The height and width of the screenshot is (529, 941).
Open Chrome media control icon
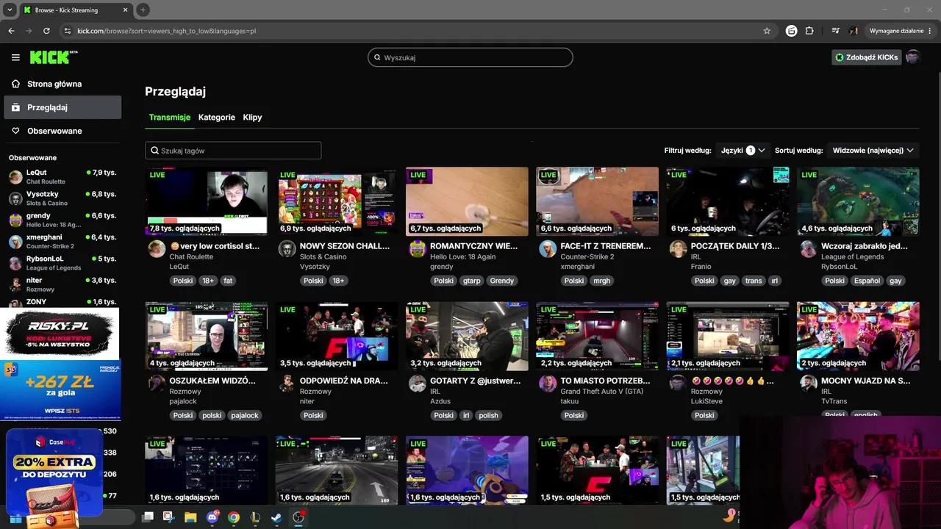point(835,31)
